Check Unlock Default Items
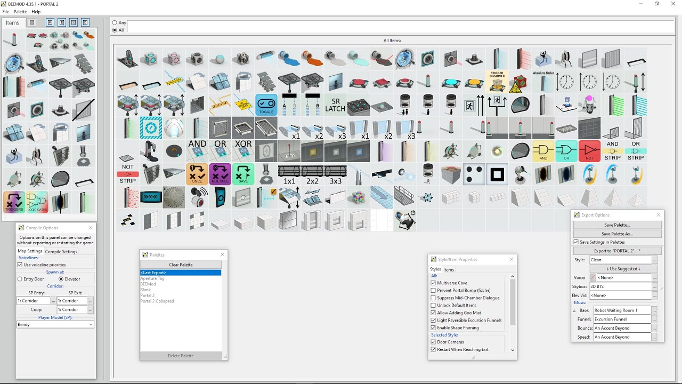 coord(434,305)
